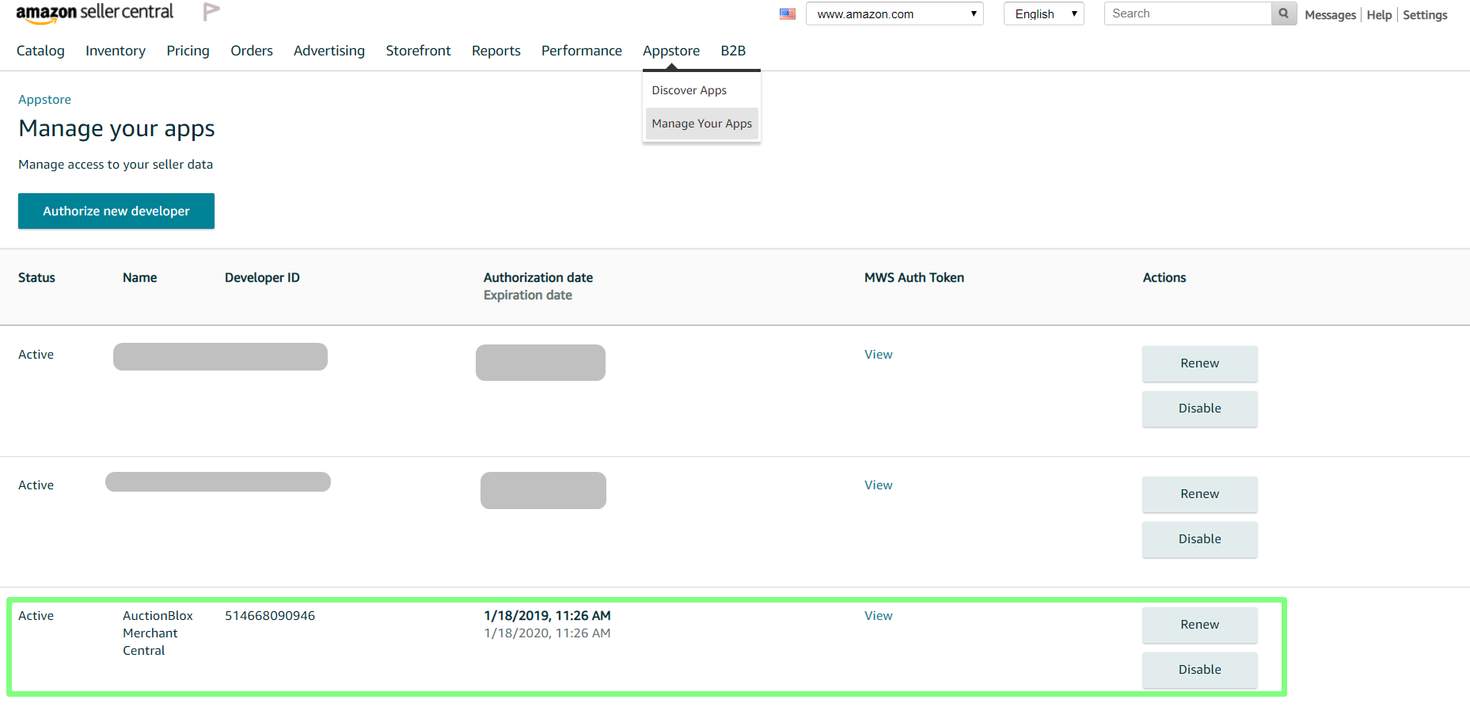
Task: Select Discover Apps from the dropdown
Action: point(689,90)
